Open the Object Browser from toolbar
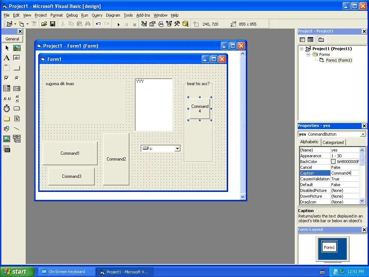Viewport: 369px width, 277px height. coord(169,24)
